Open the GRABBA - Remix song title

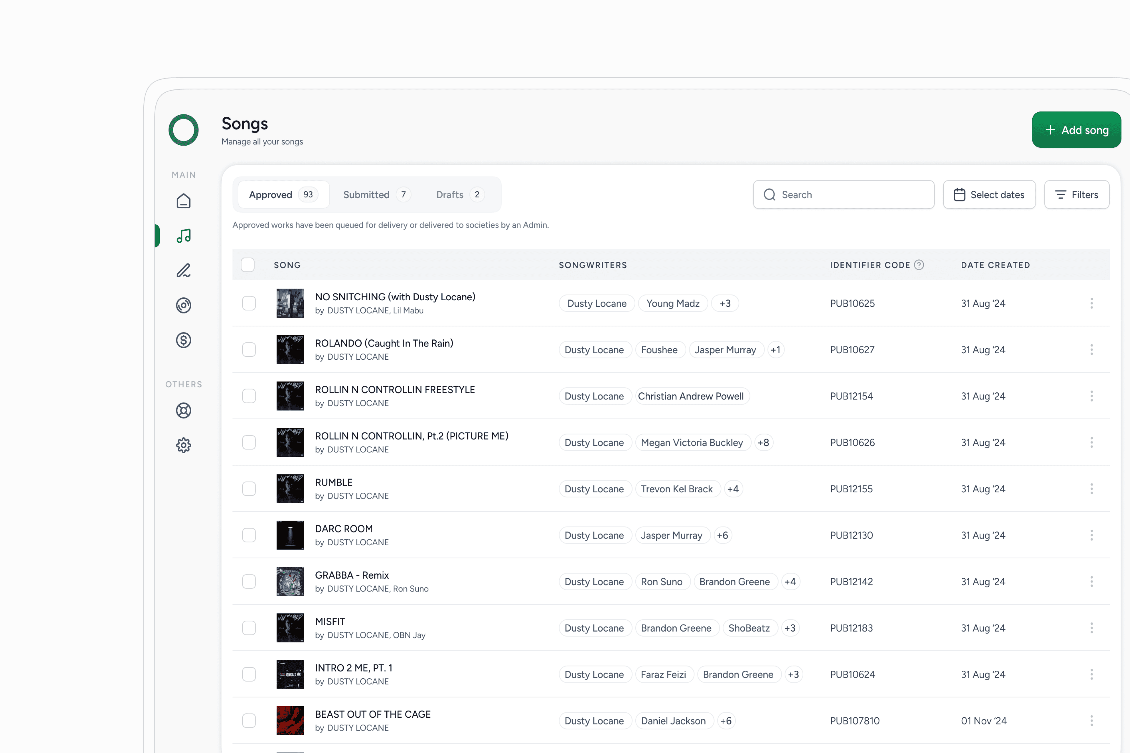point(352,575)
